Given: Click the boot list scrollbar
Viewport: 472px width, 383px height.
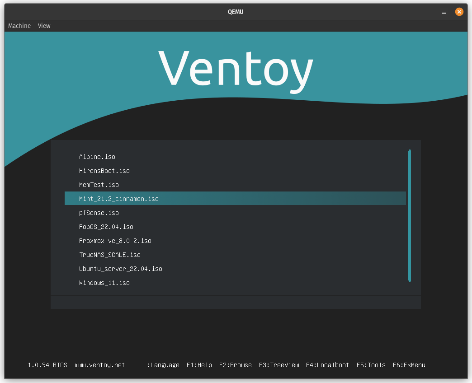Looking at the screenshot, I should (410, 215).
